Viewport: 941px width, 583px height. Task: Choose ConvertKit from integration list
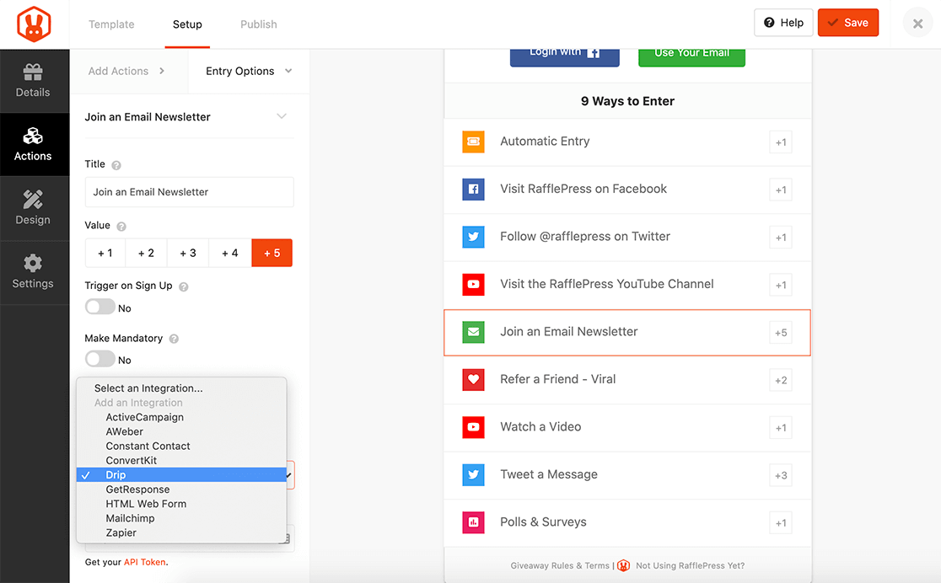(x=182, y=460)
